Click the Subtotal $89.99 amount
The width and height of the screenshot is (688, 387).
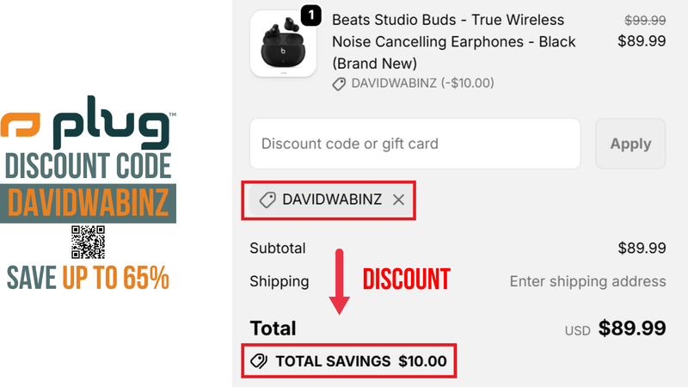click(x=642, y=249)
